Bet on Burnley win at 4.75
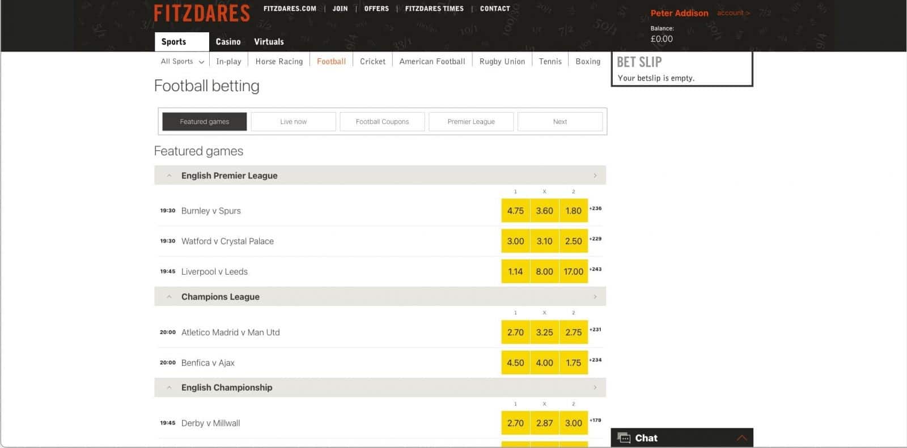 [515, 211]
